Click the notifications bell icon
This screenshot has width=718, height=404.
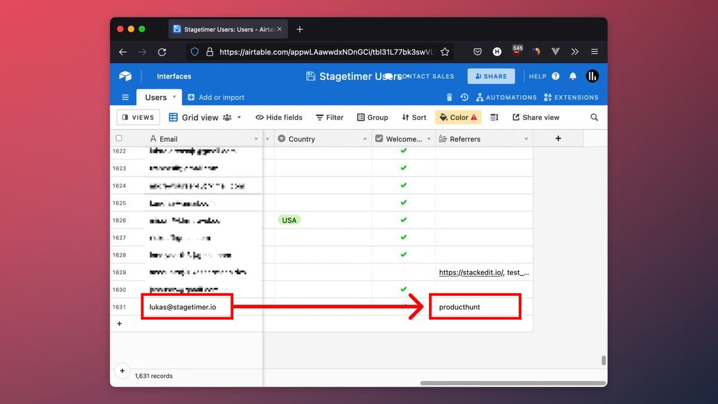(x=573, y=76)
